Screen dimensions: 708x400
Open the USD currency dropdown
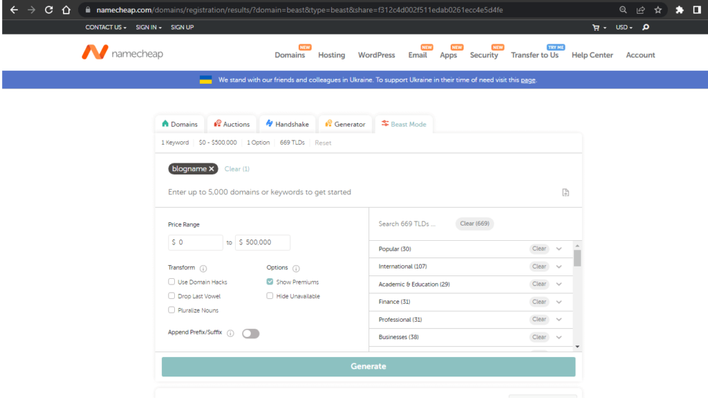(624, 27)
